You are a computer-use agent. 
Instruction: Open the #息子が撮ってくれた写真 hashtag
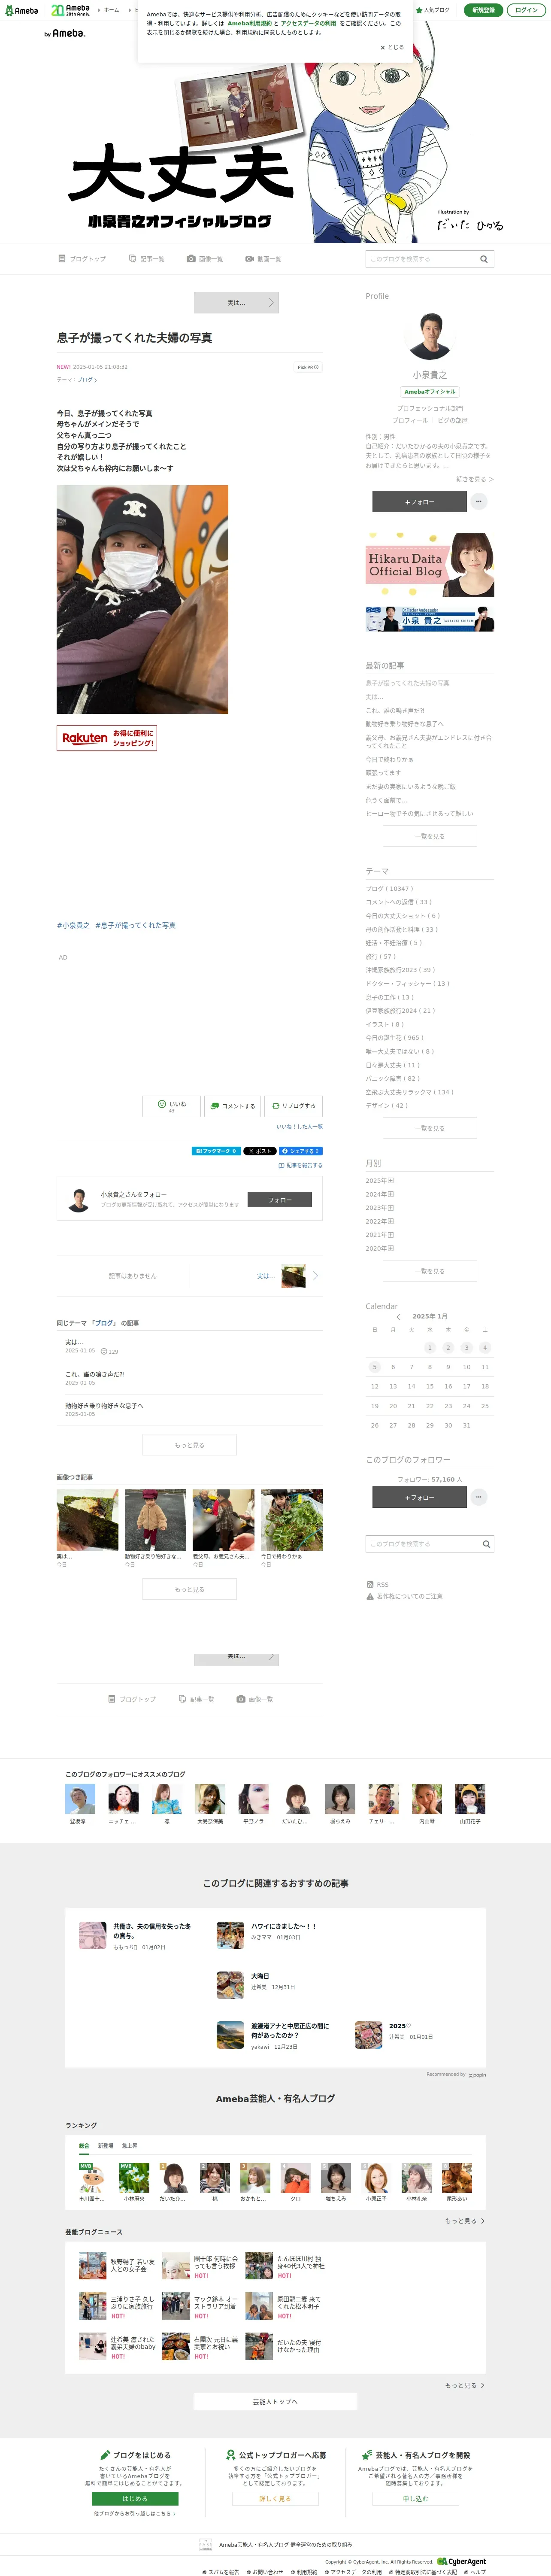pyautogui.click(x=135, y=925)
